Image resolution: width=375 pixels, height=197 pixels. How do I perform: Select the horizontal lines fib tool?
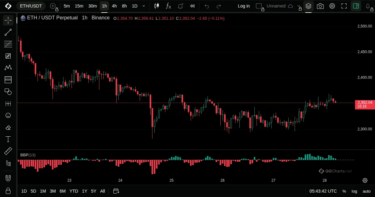8,44
